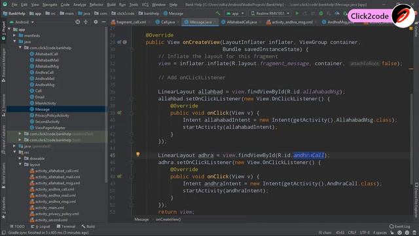The image size is (419, 236).
Task: Run the app with the green play button
Action: (x=297, y=13)
